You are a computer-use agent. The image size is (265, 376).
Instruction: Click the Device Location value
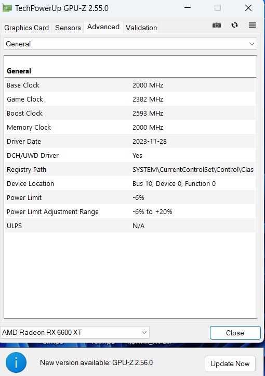[x=174, y=184]
